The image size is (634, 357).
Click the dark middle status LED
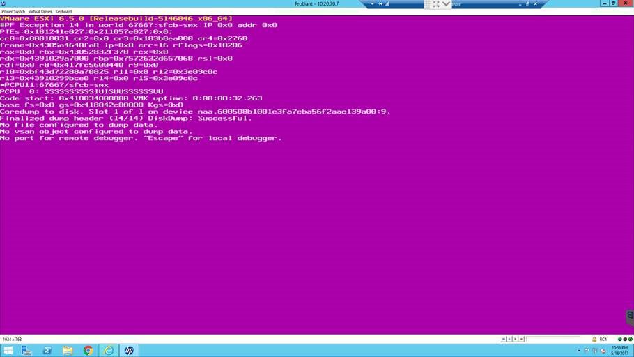(625, 339)
